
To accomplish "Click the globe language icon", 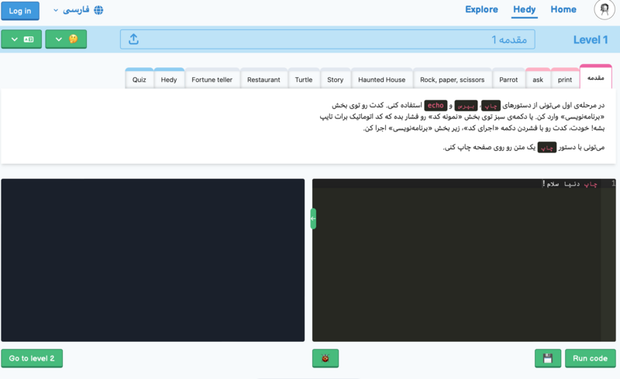I will point(98,11).
